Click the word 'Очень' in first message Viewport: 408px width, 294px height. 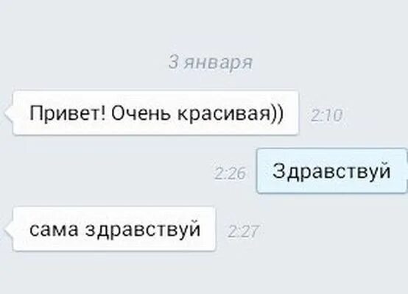click(142, 113)
